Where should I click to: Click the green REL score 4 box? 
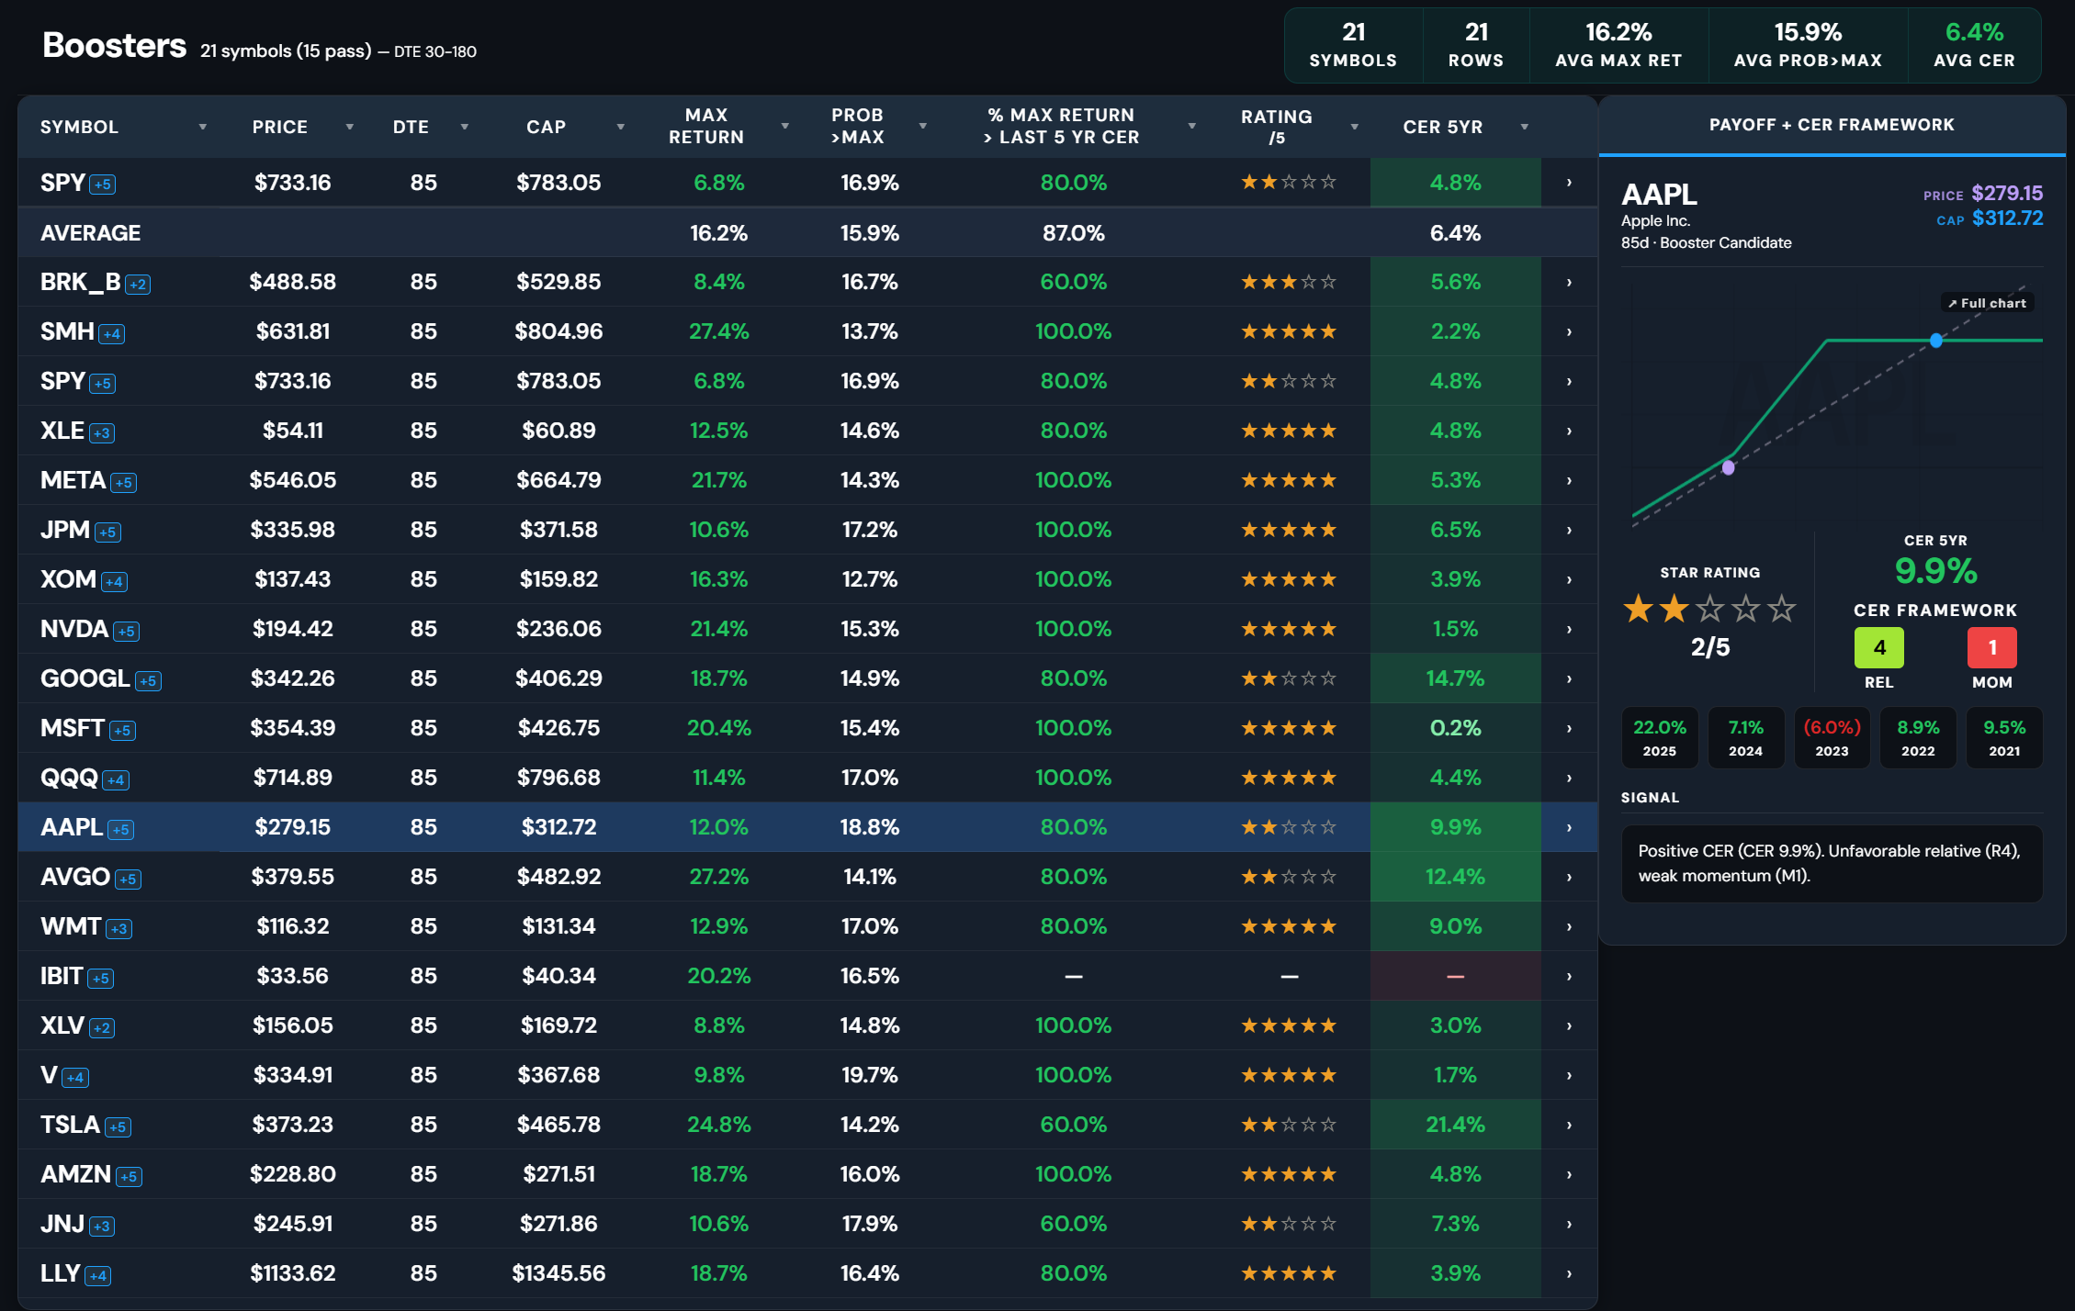click(x=1879, y=647)
